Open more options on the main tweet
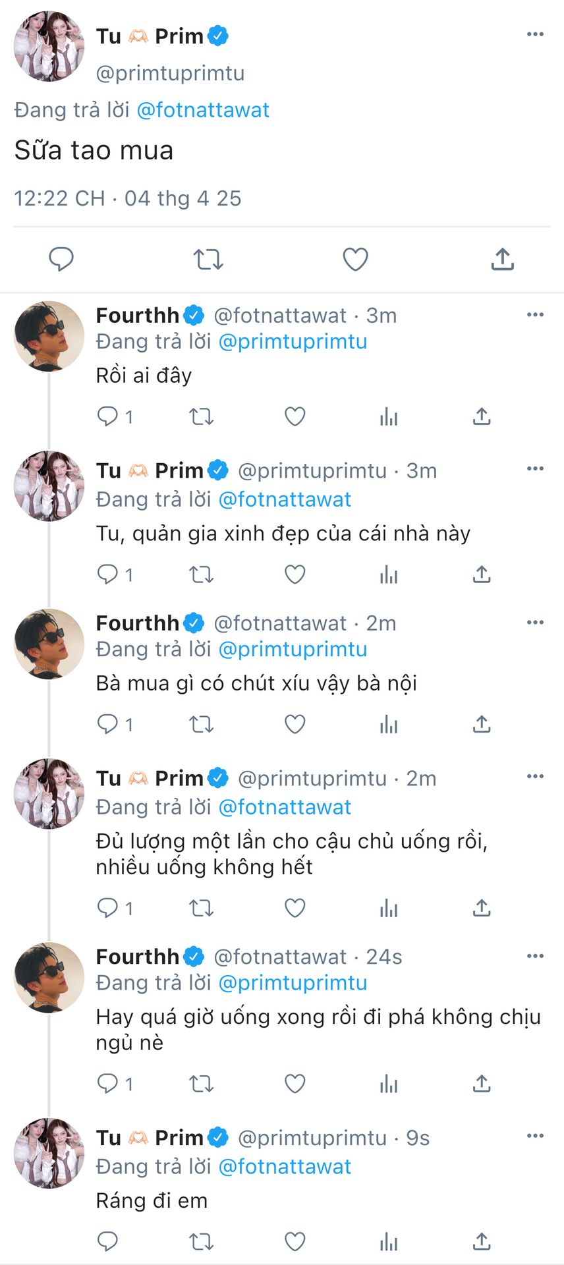The image size is (564, 1265). (x=535, y=34)
